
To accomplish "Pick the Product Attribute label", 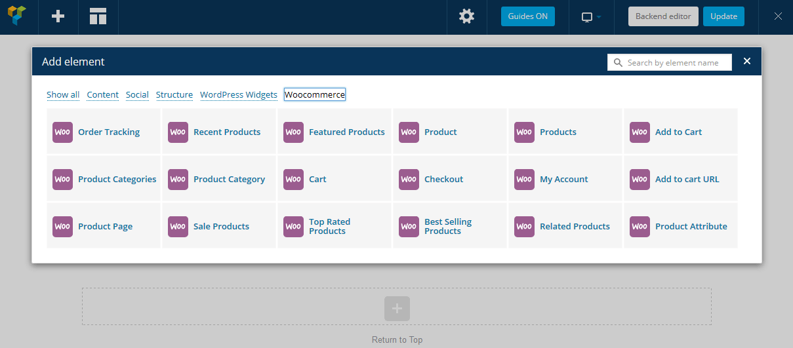I will 691,226.
